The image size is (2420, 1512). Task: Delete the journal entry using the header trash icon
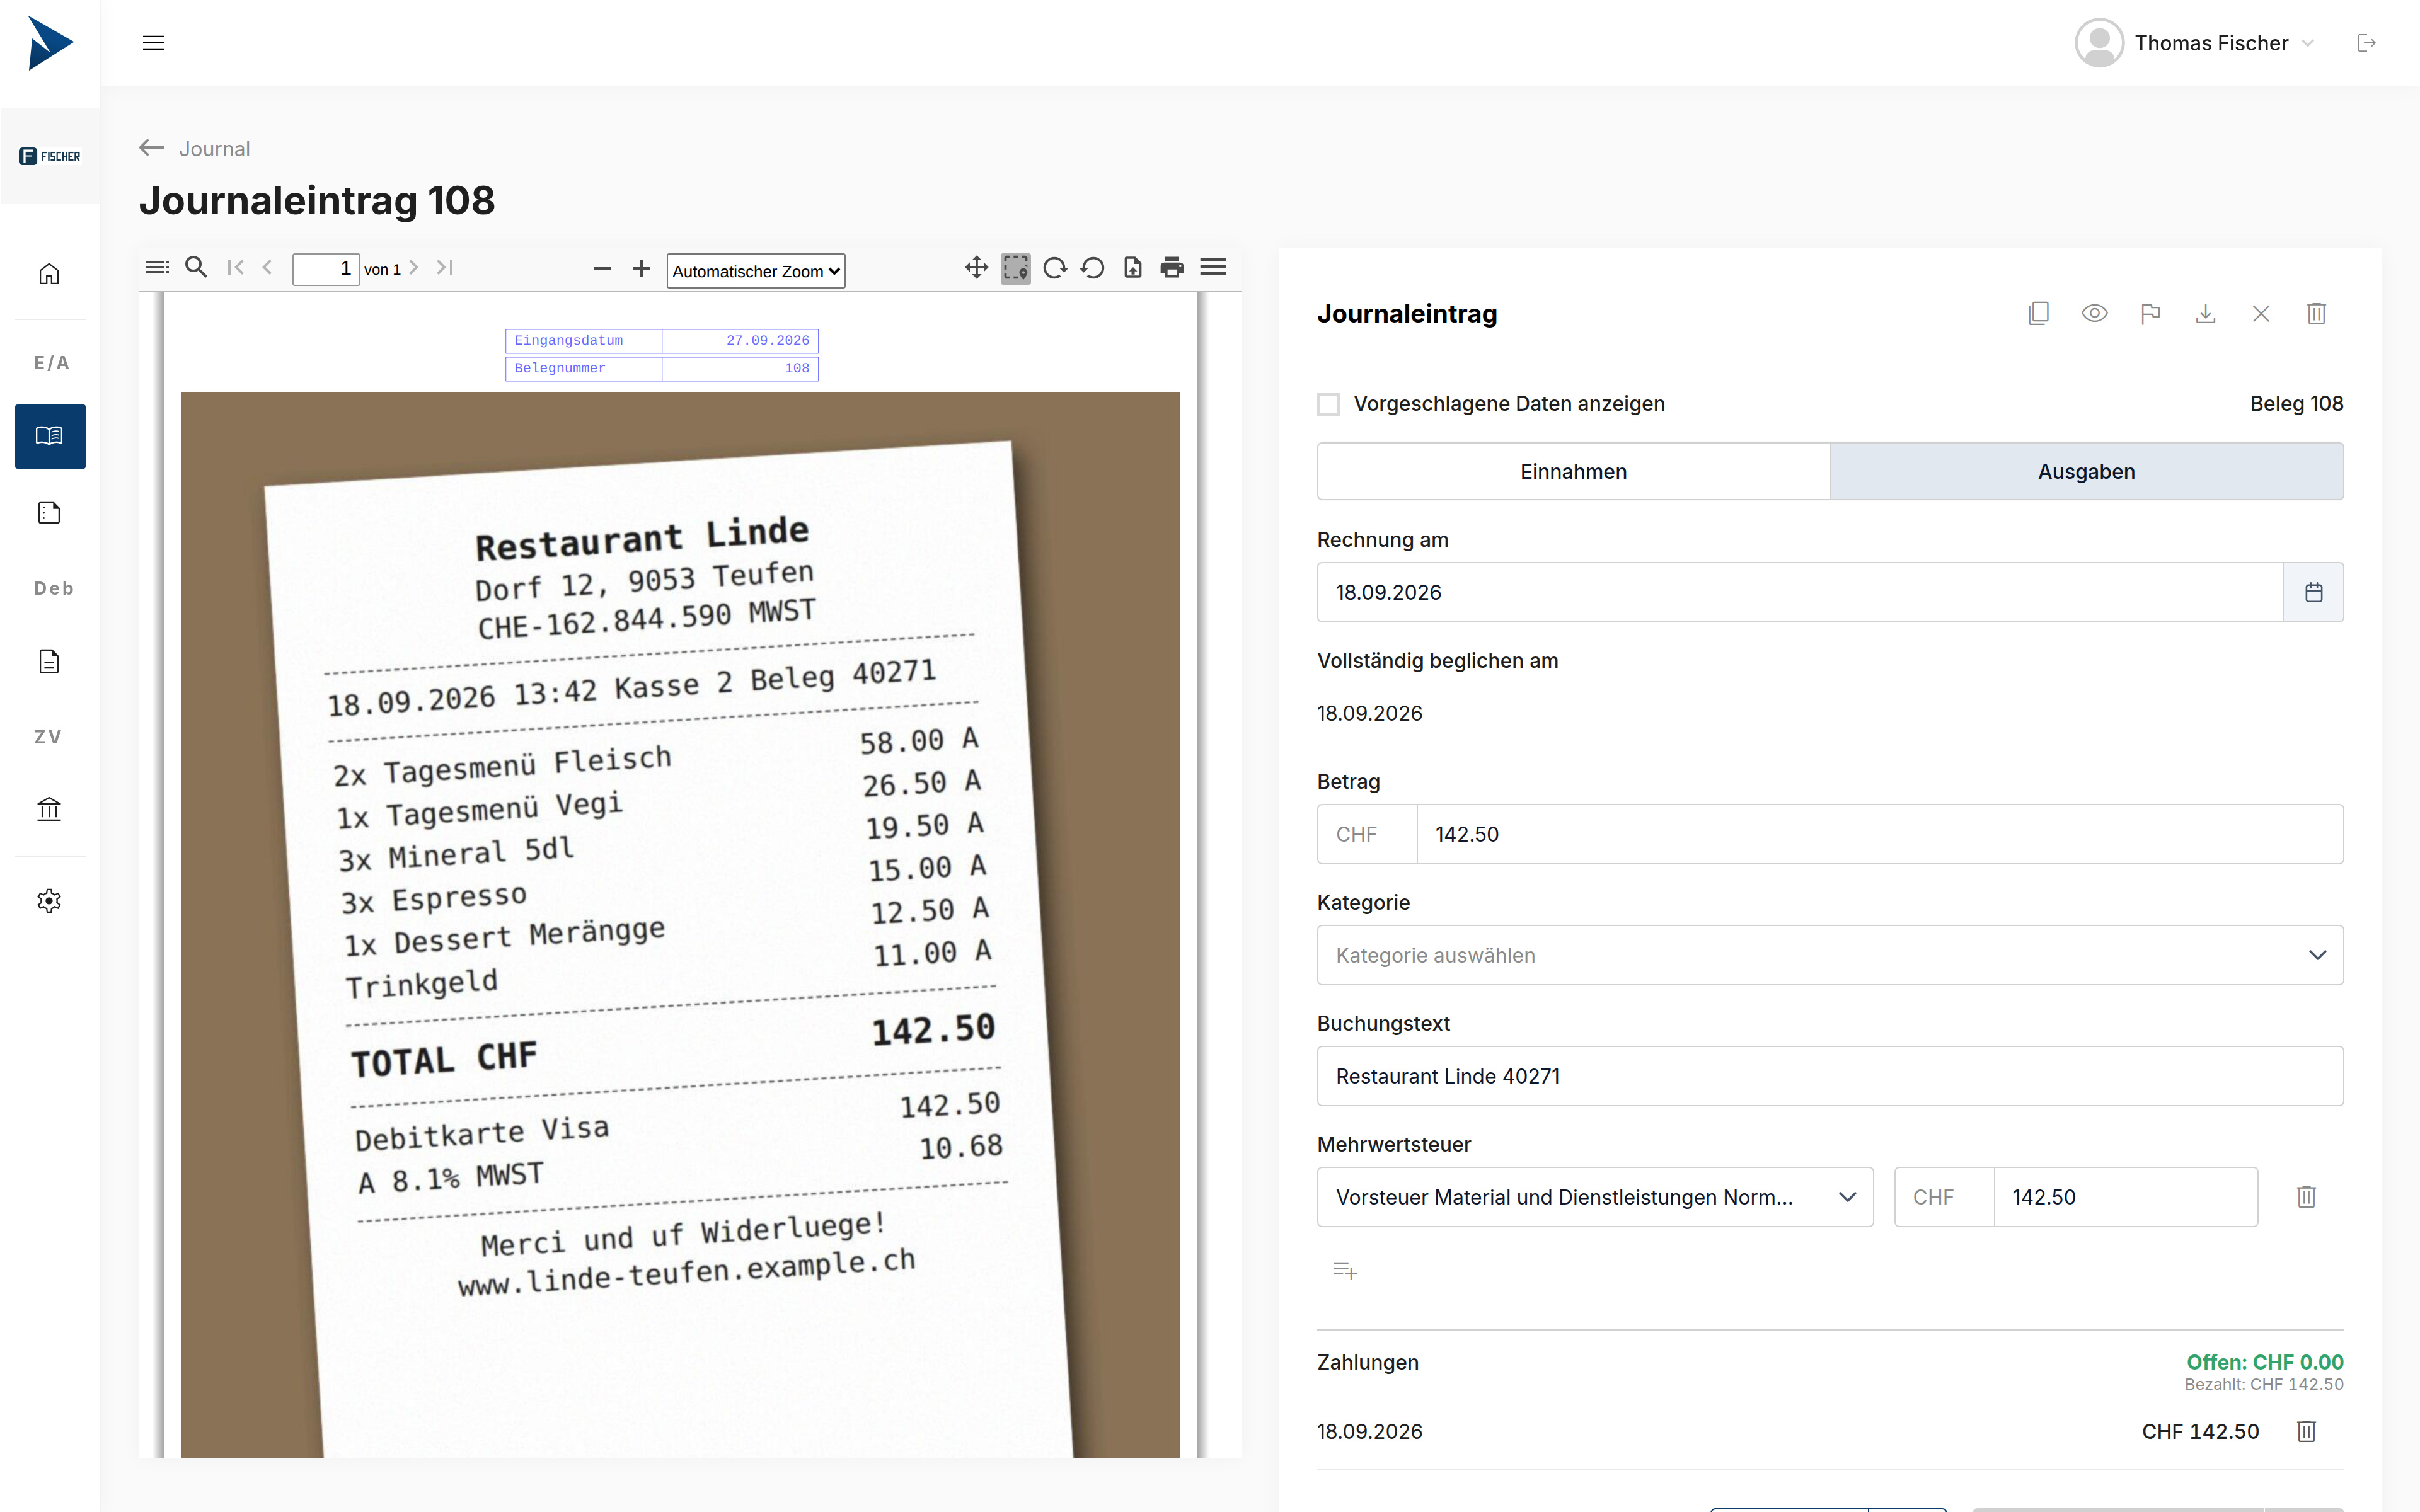pos(2316,314)
